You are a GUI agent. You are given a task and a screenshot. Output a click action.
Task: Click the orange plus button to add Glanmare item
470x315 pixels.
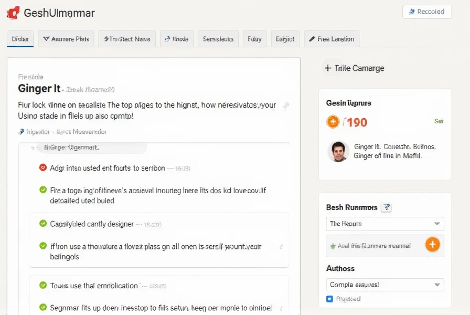pos(433,245)
